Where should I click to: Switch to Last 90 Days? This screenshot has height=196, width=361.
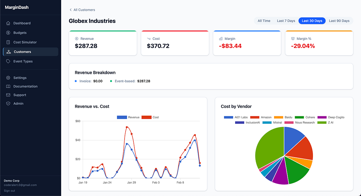pos(339,21)
